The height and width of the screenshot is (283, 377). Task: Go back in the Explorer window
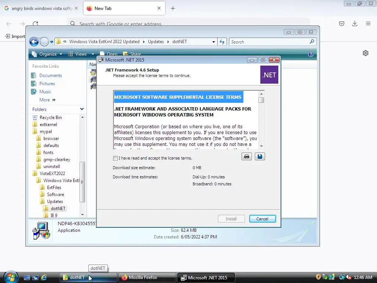34,42
